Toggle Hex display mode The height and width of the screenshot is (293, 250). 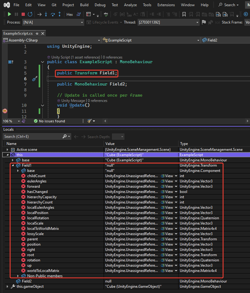pyautogui.click(x=70, y=14)
